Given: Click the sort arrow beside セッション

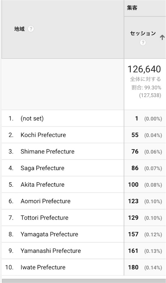Looking at the screenshot, I should tap(162, 37).
